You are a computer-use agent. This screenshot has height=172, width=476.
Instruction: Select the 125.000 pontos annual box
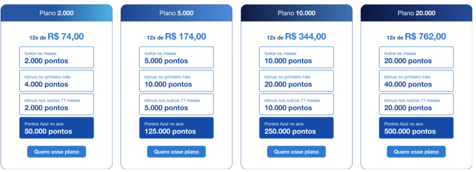(x=176, y=128)
